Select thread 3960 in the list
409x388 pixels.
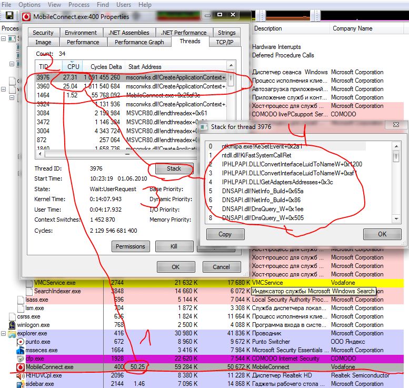[131, 86]
